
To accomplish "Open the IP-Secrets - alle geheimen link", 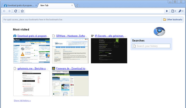I will tap(110, 36).
